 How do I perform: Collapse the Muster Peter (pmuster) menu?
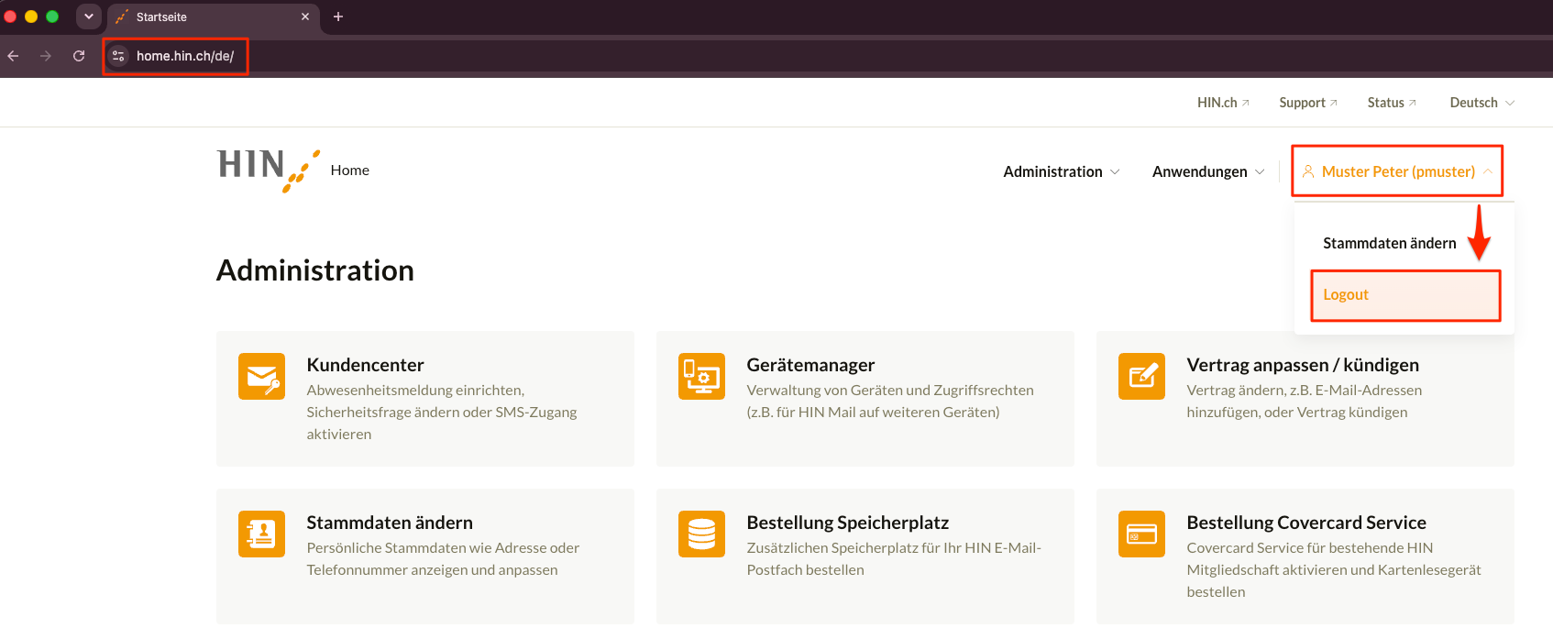[x=1398, y=171]
